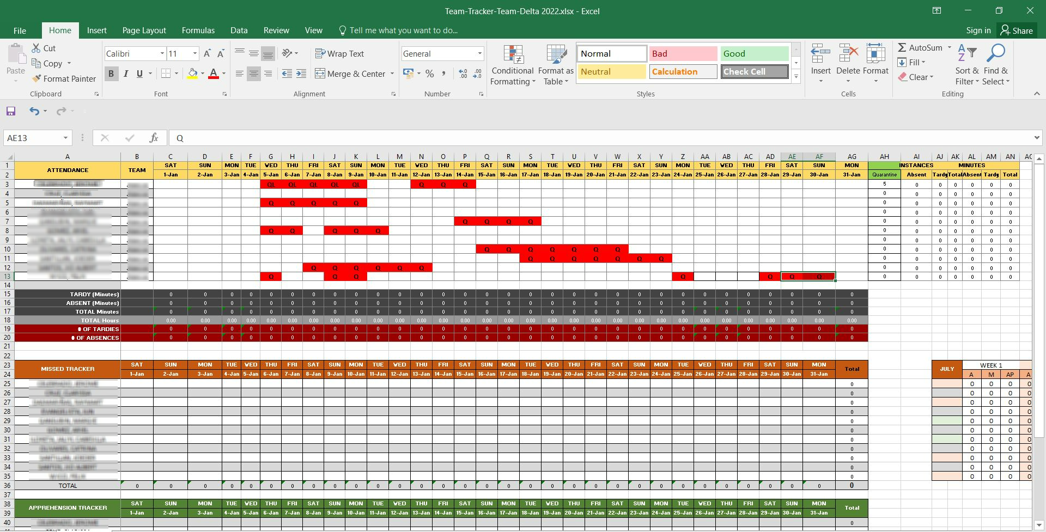Click the Insert Function fx icon

[x=154, y=138]
